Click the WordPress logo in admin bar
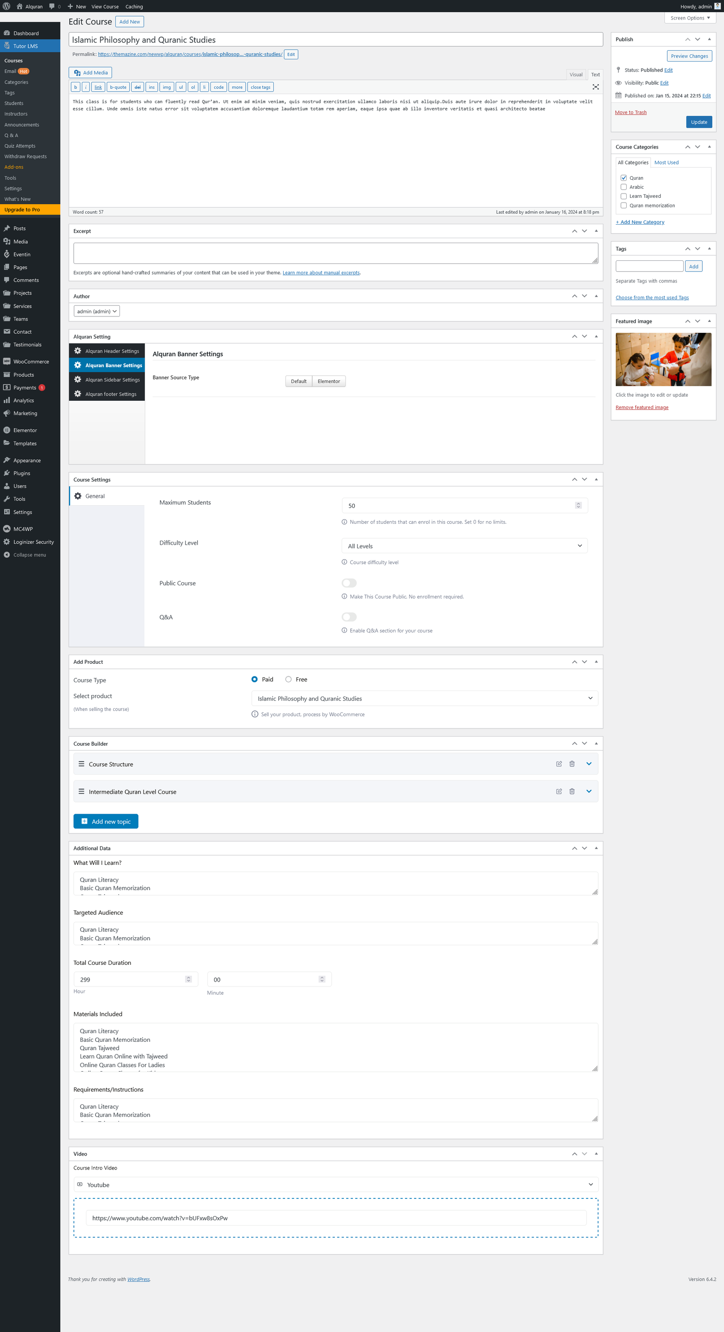Screen dimensions: 724x1332 tap(6, 6)
